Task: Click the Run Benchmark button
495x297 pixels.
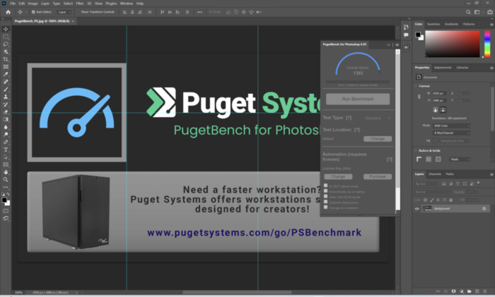Action: tap(358, 99)
